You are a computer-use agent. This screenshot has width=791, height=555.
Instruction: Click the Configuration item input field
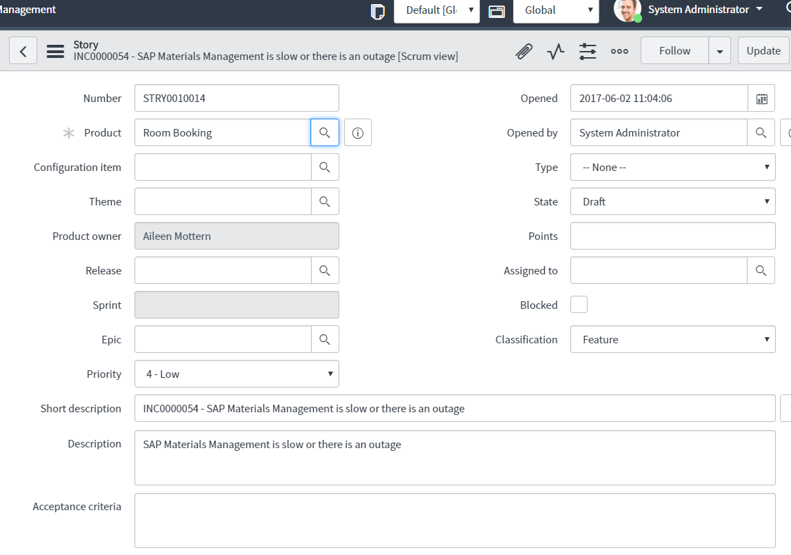click(x=223, y=167)
